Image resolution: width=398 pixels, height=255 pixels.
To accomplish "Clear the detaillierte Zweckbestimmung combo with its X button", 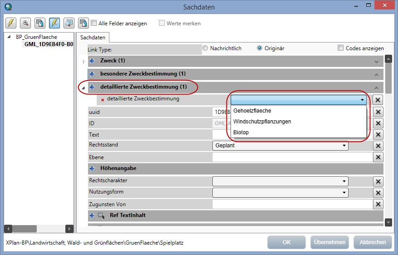I will [x=378, y=99].
